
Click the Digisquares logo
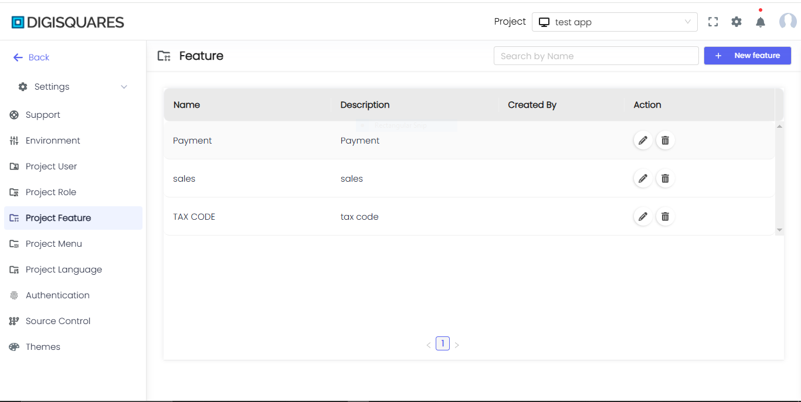pyautogui.click(x=68, y=22)
